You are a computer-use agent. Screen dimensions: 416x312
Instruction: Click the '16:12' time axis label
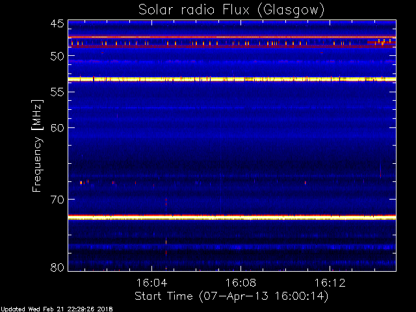(x=330, y=283)
